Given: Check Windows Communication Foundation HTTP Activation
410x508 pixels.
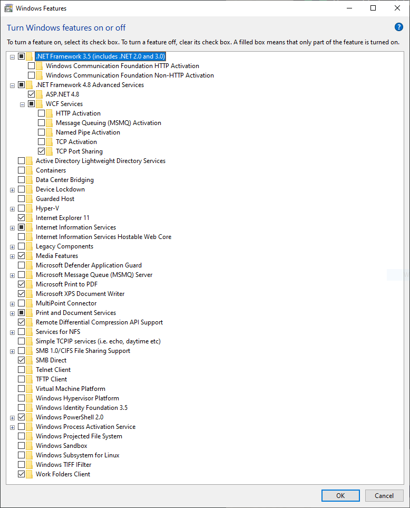Looking at the screenshot, I should 32,66.
